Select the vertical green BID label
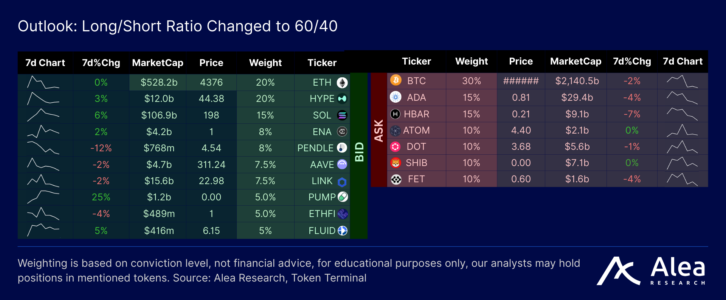 [359, 152]
